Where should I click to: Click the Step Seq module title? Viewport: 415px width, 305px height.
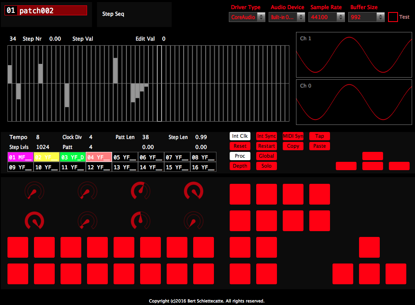pyautogui.click(x=113, y=14)
